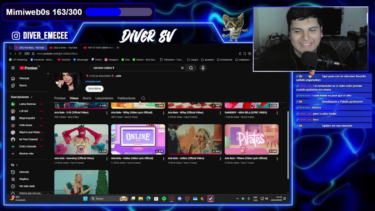
Task: Play the Gameboy strawberry mask thumbnail
Action: [x=81, y=139]
